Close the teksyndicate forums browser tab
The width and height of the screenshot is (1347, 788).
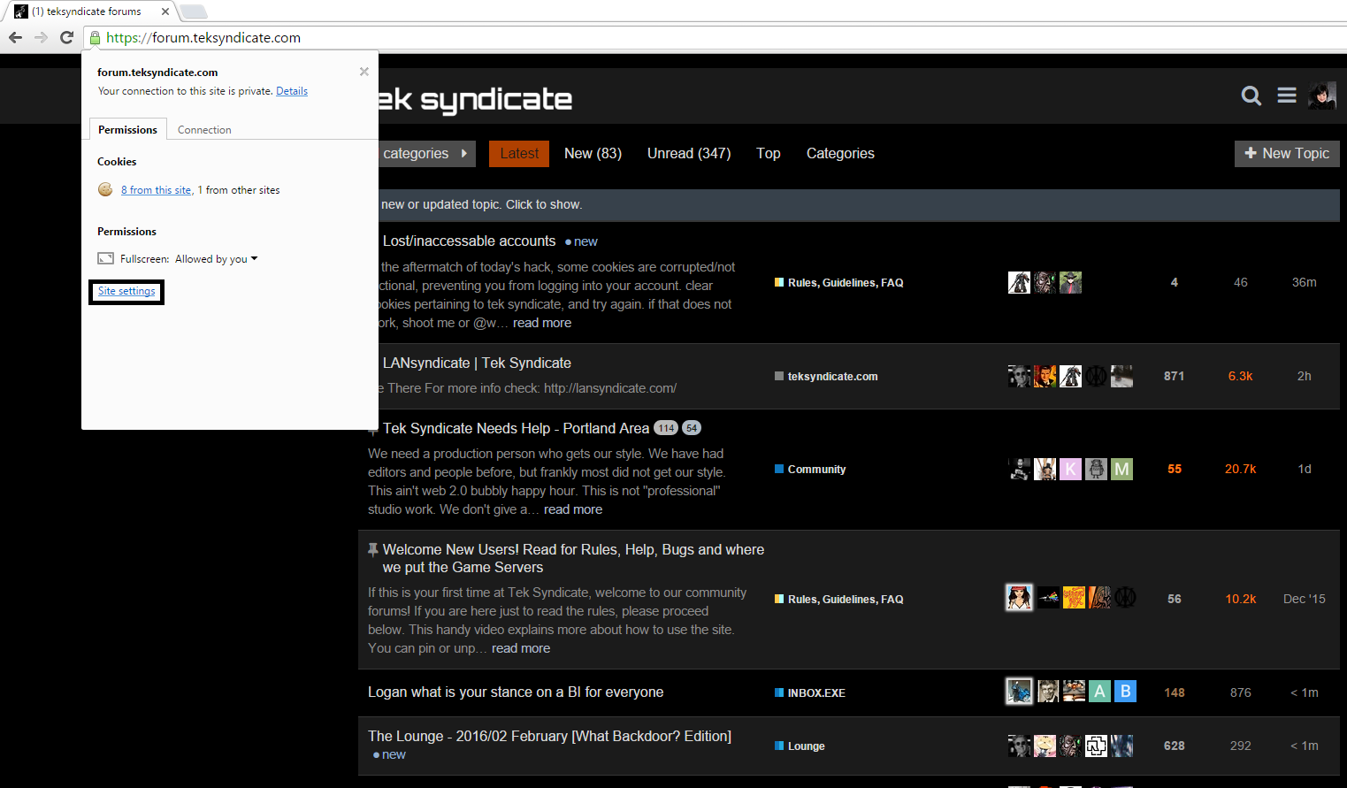(x=165, y=11)
